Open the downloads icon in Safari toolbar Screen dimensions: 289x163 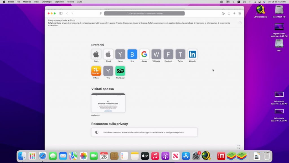pos(223,14)
